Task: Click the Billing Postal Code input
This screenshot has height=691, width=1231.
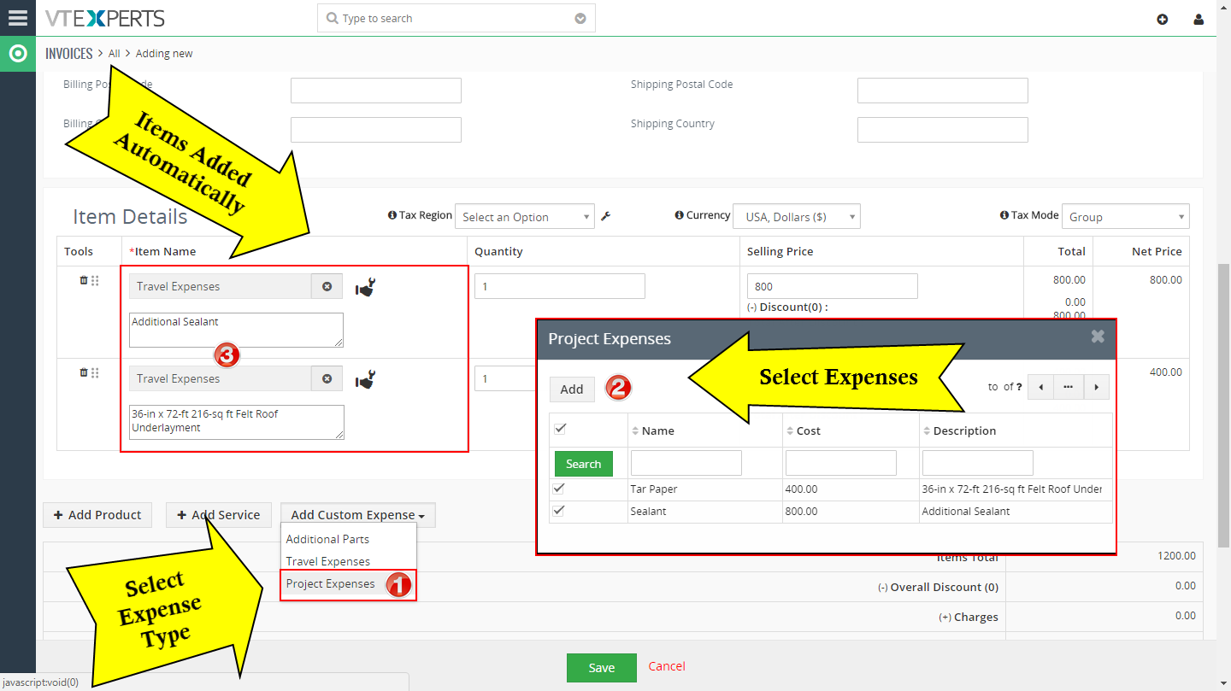Action: [376, 91]
